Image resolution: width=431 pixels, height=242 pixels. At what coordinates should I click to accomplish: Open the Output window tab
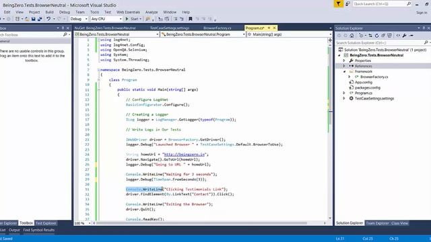tap(14, 230)
